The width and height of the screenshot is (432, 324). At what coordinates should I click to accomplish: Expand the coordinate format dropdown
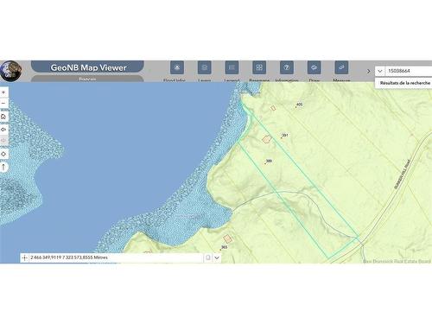click(x=217, y=257)
